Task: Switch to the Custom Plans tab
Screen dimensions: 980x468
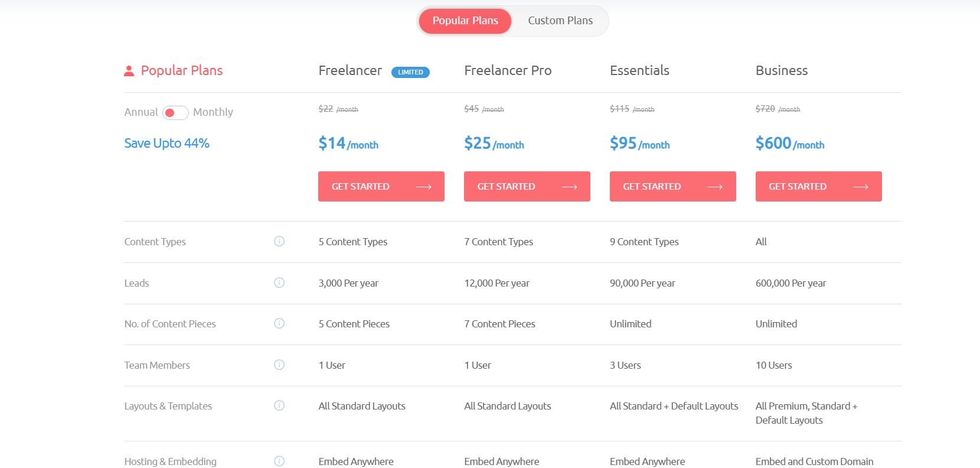Action: tap(560, 21)
